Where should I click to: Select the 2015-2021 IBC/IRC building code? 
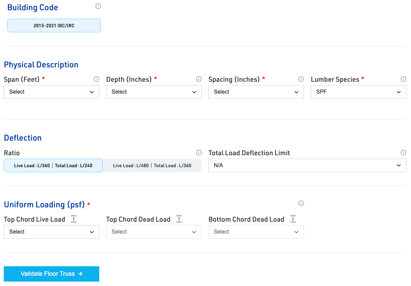[54, 26]
